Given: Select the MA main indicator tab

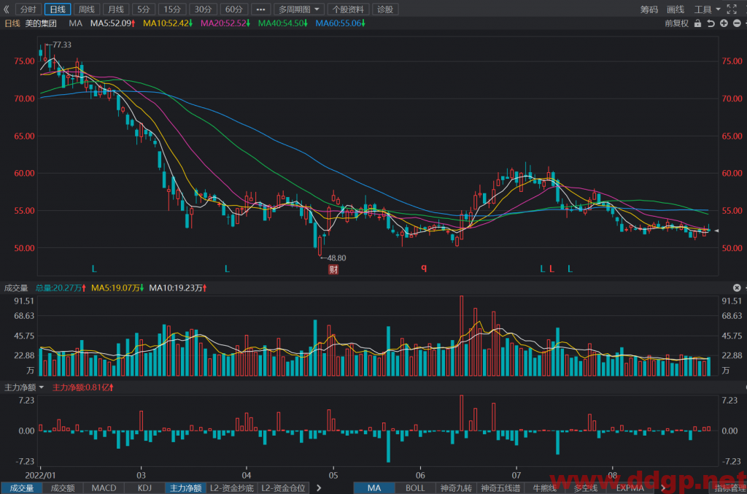Looking at the screenshot, I should pos(374,488).
